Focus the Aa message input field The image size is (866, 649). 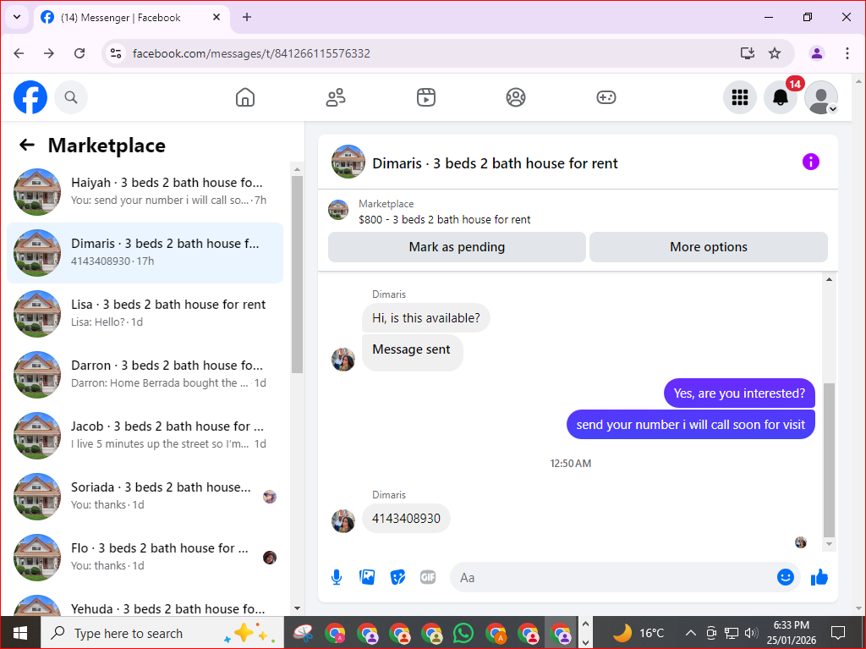[613, 578]
